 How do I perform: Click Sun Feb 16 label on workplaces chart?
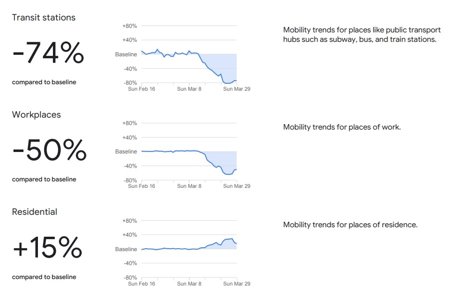[x=141, y=186]
